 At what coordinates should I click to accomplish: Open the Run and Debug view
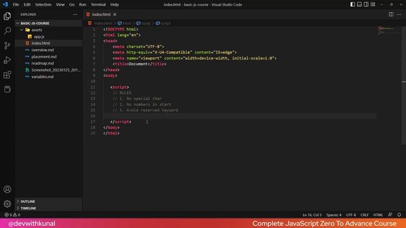click(x=7, y=60)
